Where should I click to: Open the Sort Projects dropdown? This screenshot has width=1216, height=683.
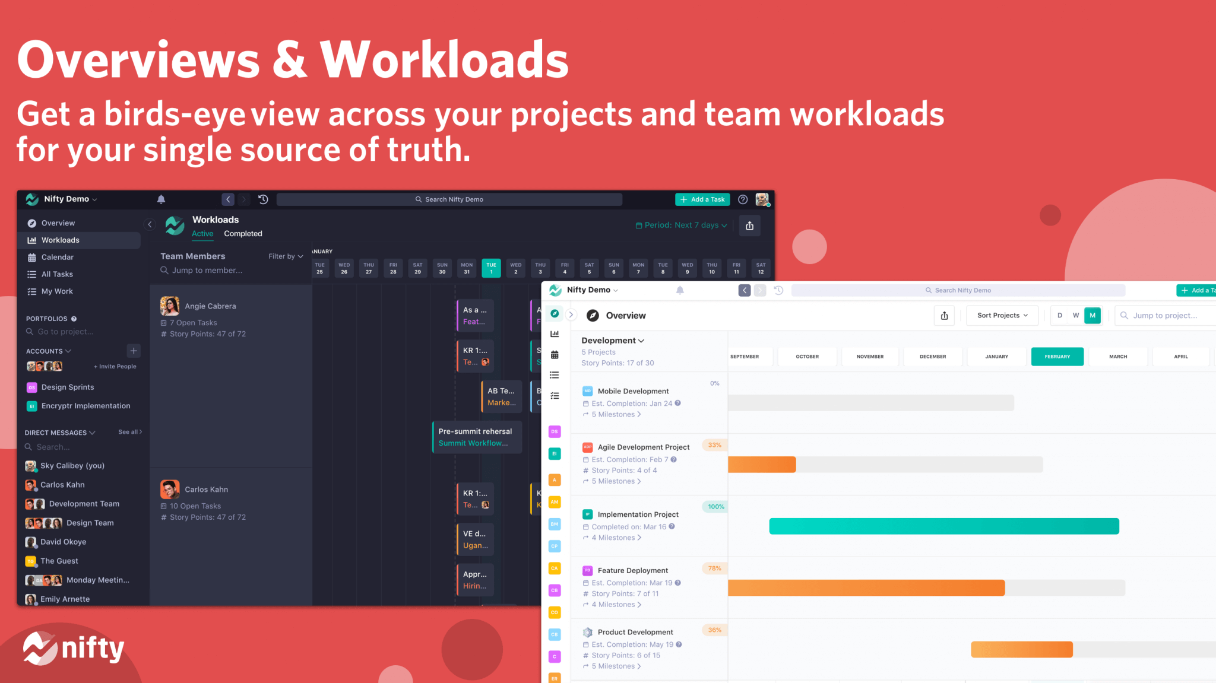coord(1002,315)
